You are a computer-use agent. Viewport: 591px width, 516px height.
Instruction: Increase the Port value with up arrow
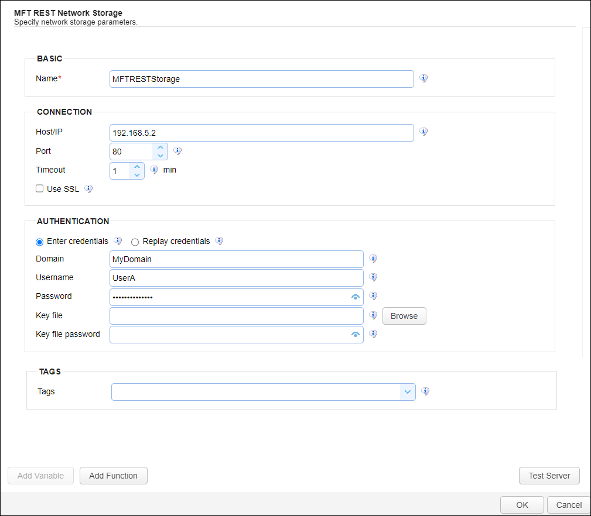[x=160, y=147]
